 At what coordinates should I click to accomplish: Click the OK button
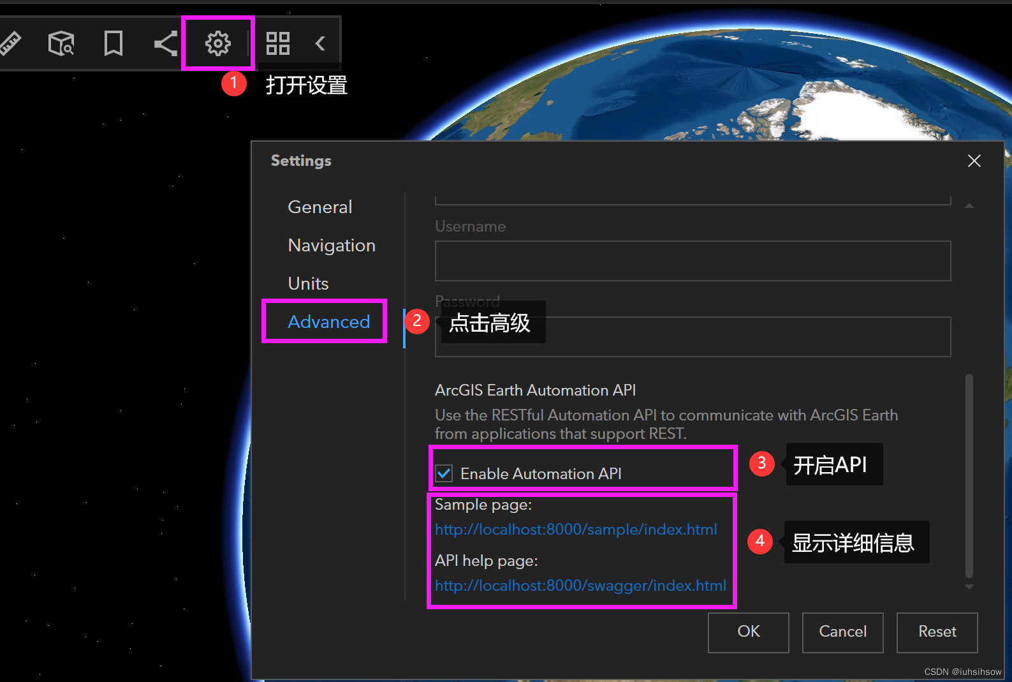748,632
